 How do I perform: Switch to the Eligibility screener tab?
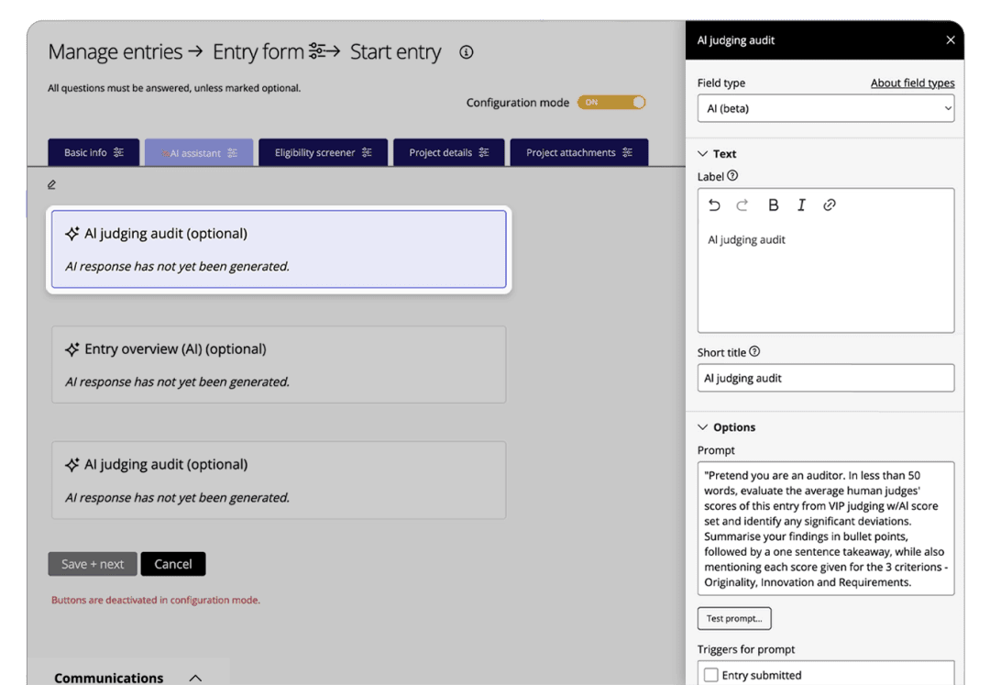click(323, 152)
